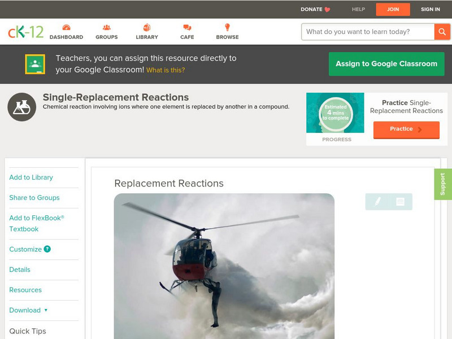452x339 pixels.
Task: Click the Download link text
Action: click(x=25, y=310)
